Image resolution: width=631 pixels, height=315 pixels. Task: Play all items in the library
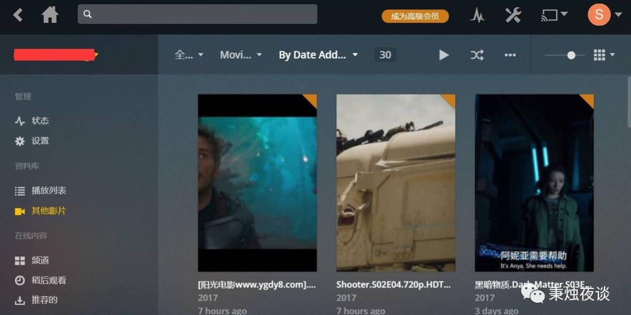pos(443,55)
